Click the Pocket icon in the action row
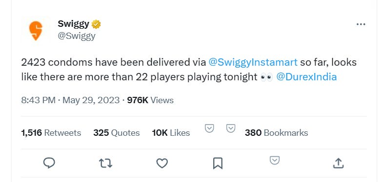Image resolution: width=384 pixels, height=182 pixels. click(x=275, y=160)
